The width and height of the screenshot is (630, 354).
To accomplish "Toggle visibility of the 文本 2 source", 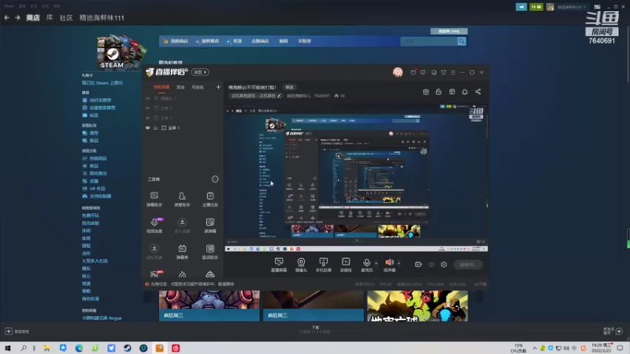I will point(147,108).
